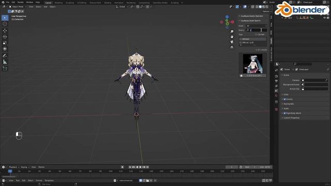Viewport: 331px width, 186px height.
Task: Toggle snapping magnet in viewport header
Action: pyautogui.click(x=138, y=7)
